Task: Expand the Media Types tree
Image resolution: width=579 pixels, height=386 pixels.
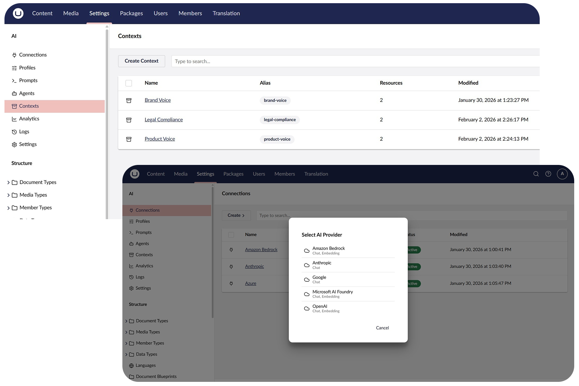Action: pyautogui.click(x=9, y=195)
